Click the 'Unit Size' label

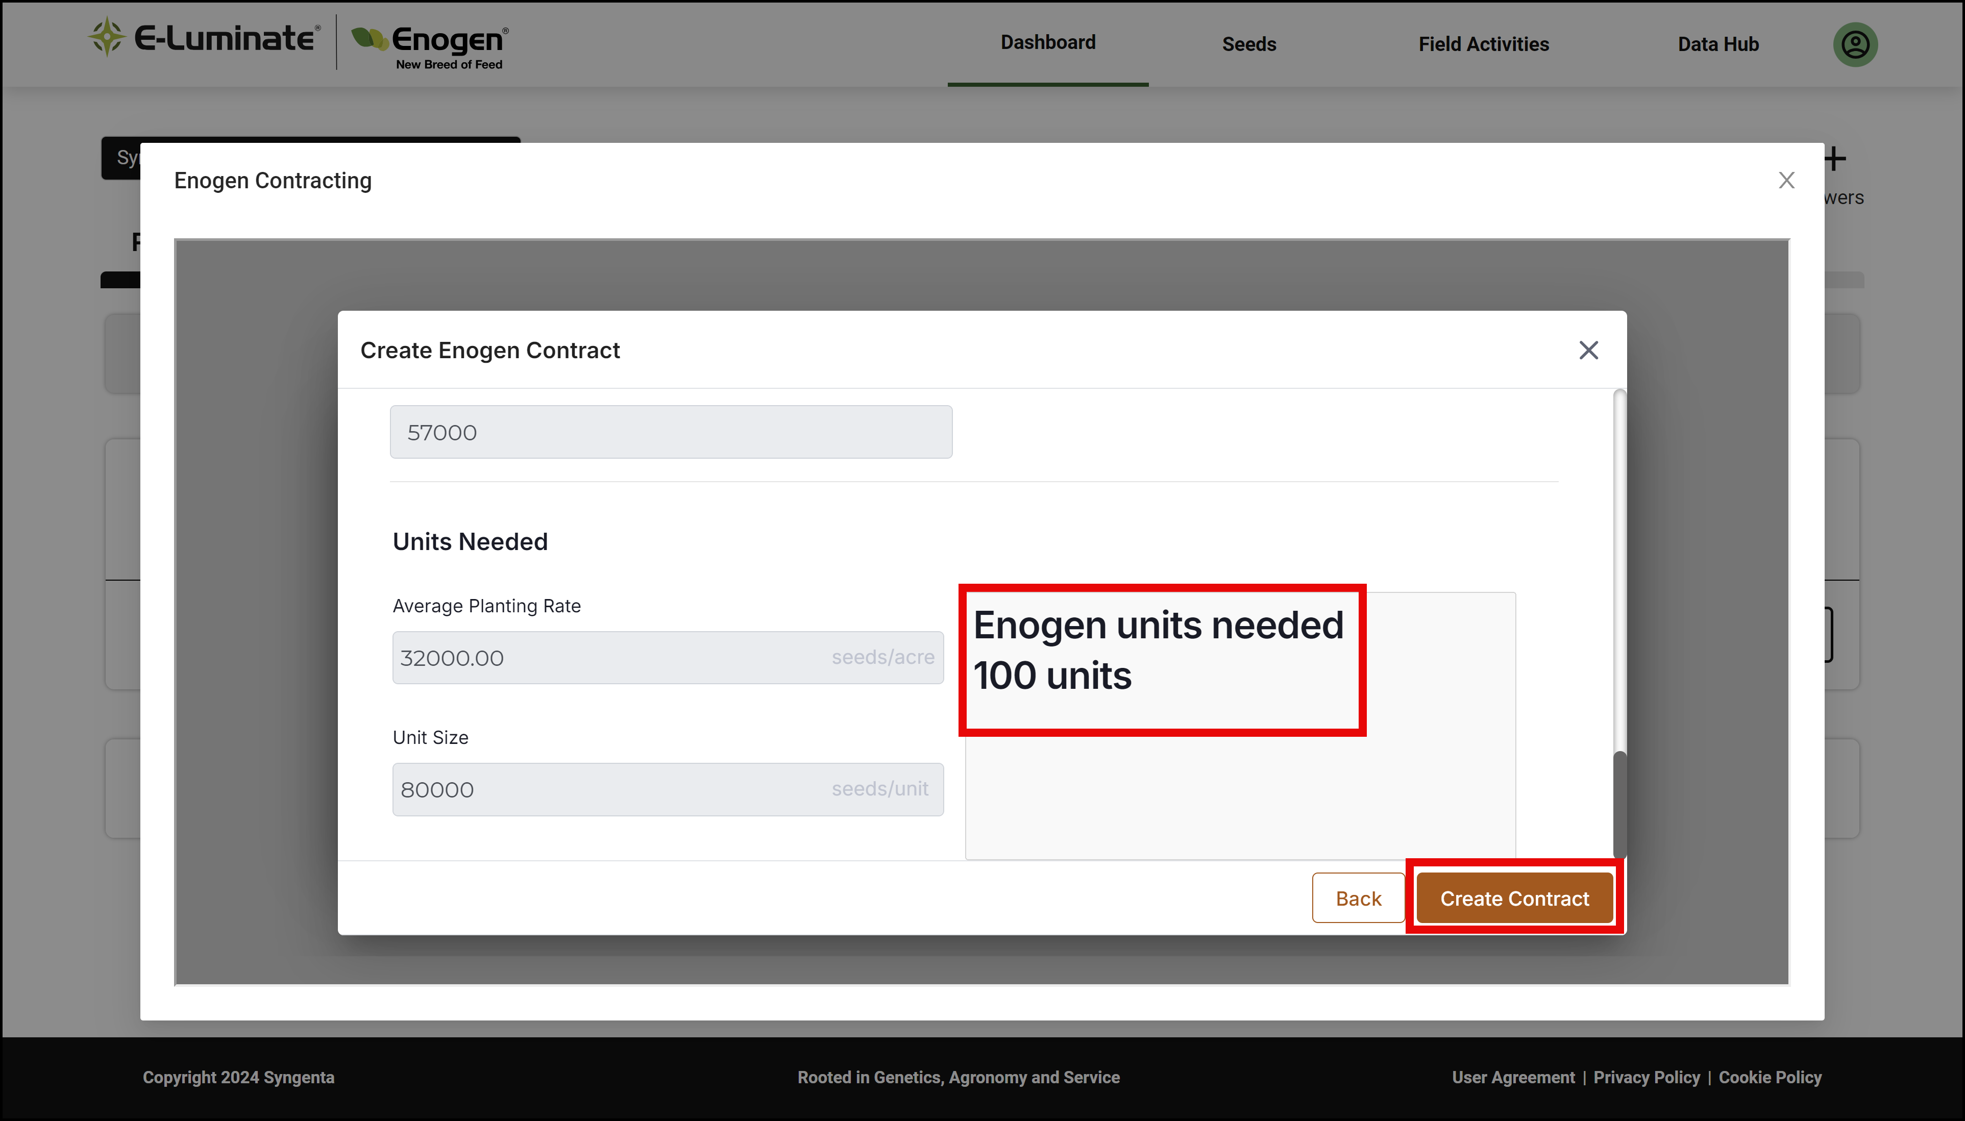[430, 738]
